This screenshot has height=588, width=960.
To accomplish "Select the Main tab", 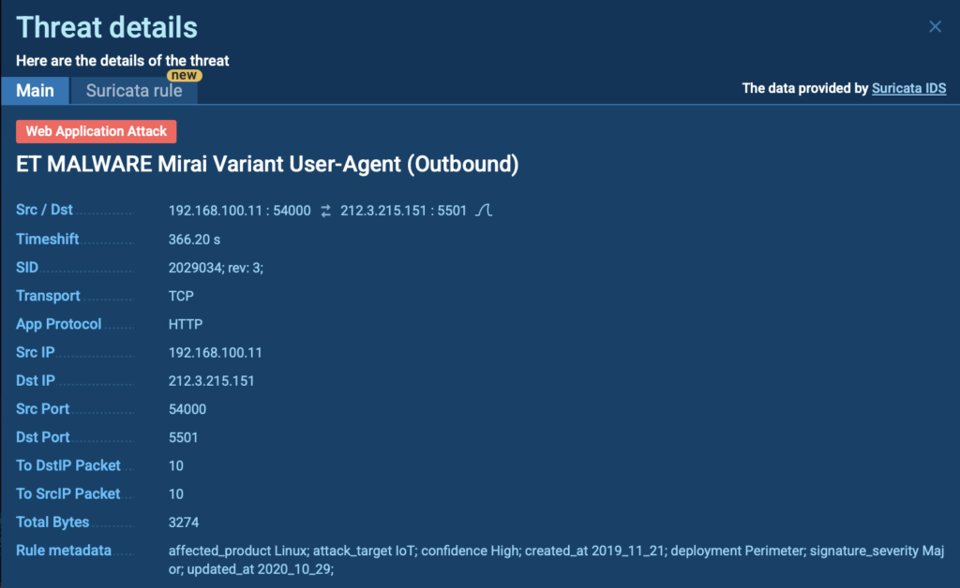I will tap(35, 90).
